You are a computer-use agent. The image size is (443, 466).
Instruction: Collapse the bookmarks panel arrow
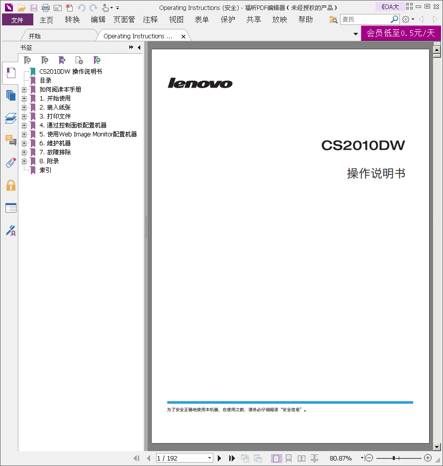139,47
